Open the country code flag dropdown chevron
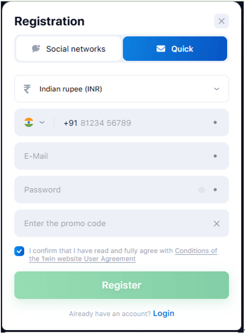 point(42,122)
